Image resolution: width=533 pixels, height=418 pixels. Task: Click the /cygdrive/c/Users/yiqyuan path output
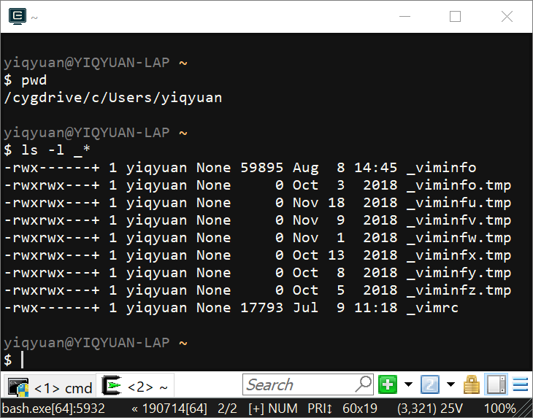(x=113, y=98)
